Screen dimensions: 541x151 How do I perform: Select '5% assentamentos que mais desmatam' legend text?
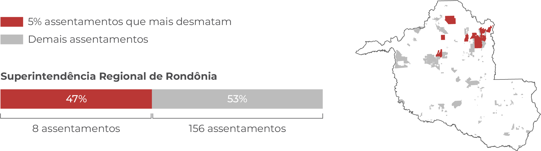tap(130, 22)
